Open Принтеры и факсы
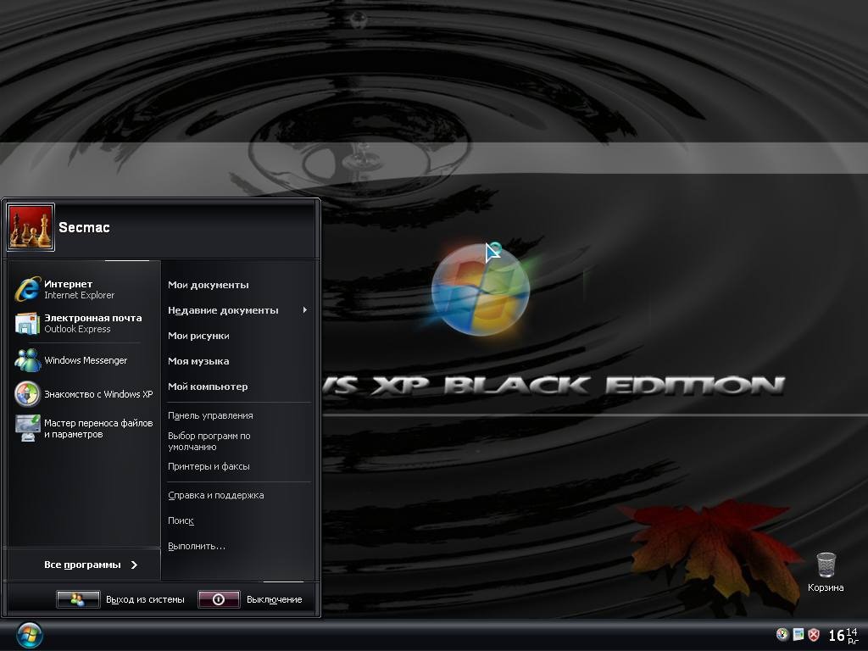This screenshot has height=651, width=868. (x=209, y=467)
